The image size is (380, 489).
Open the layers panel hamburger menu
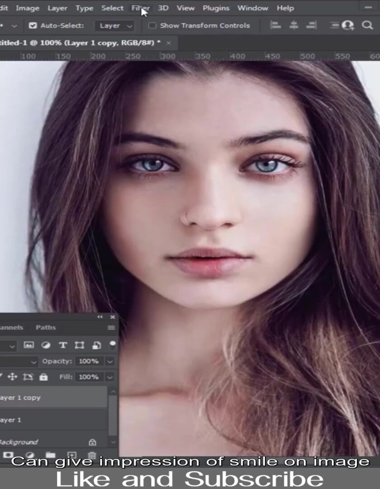[x=111, y=327]
